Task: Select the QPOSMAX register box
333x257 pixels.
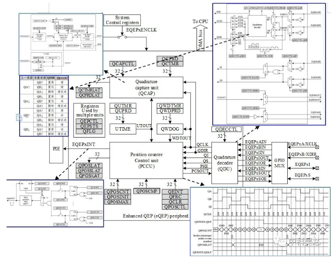Action: [118, 202]
